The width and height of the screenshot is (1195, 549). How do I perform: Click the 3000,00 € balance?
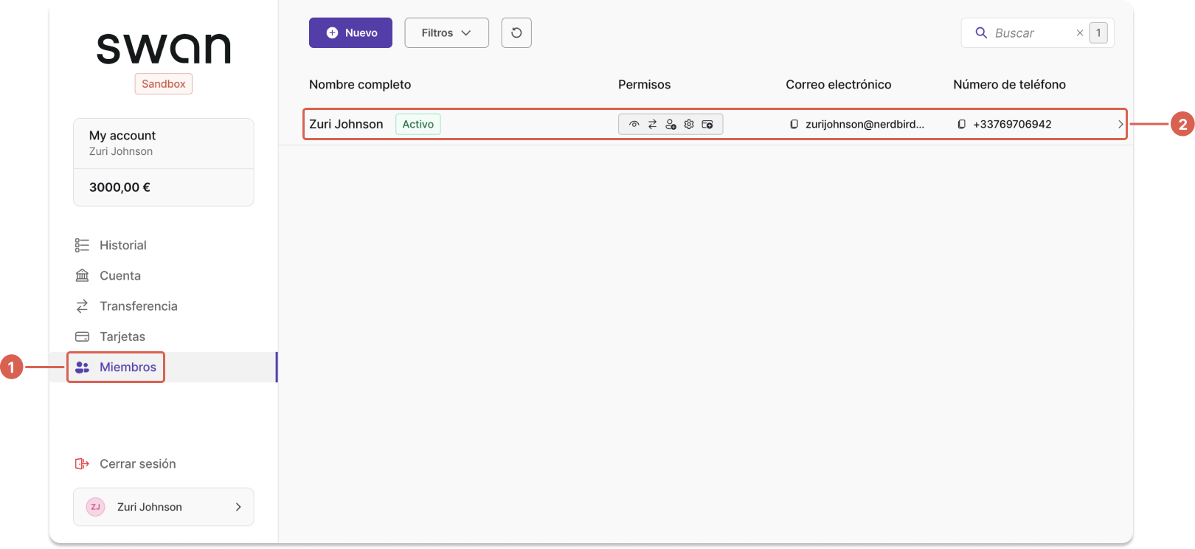119,187
